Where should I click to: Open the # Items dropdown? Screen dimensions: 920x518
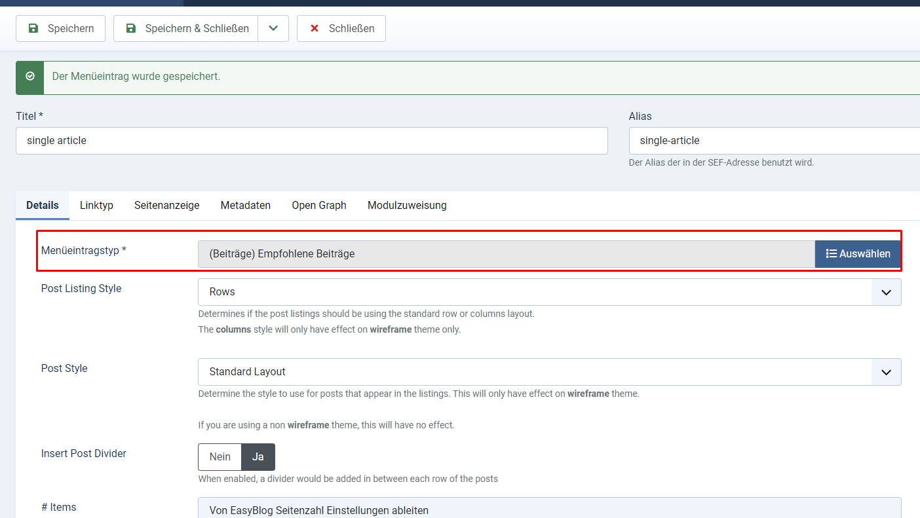click(549, 509)
